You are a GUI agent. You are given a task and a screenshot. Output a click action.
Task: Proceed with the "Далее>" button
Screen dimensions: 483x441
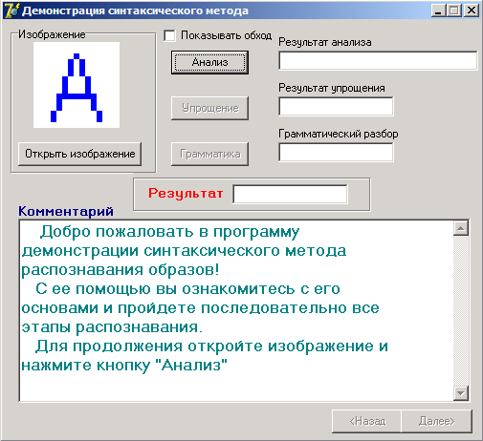click(x=436, y=421)
